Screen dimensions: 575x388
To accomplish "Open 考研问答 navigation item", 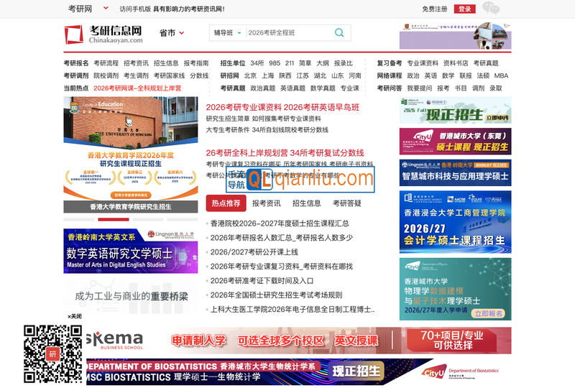I will 390,88.
